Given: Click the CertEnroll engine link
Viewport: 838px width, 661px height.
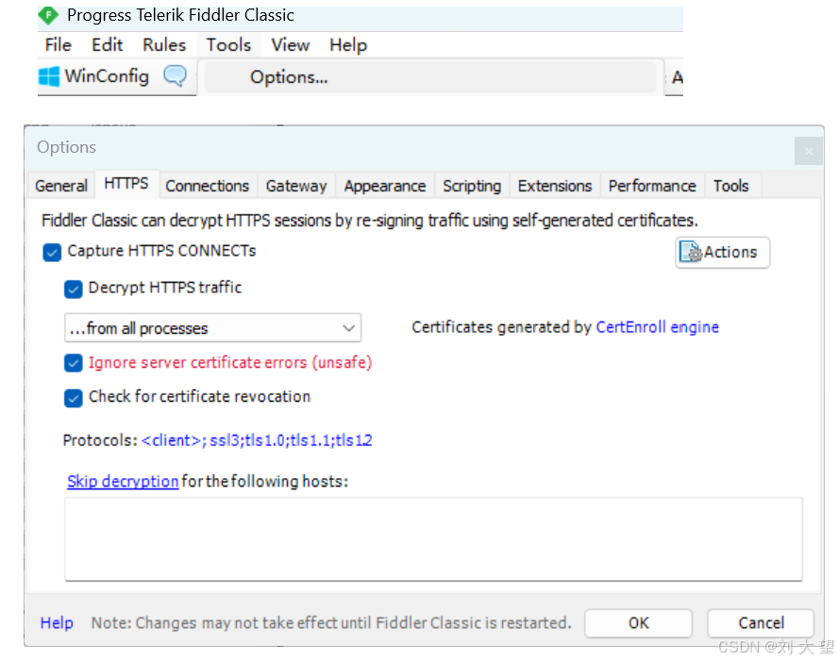Looking at the screenshot, I should click(657, 327).
